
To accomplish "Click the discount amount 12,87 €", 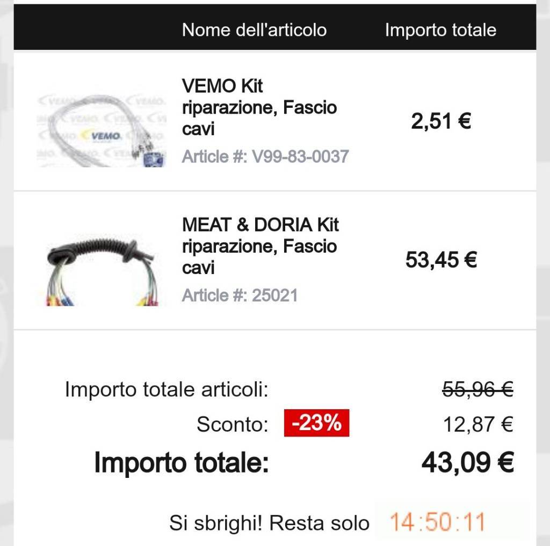I will [x=477, y=424].
